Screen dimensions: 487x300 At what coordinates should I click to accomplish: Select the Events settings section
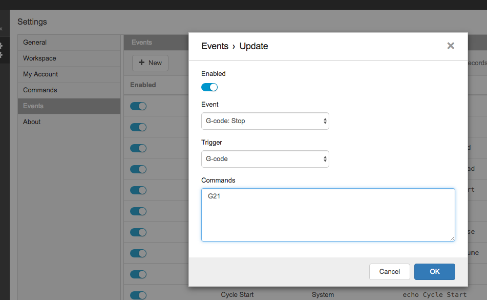[33, 106]
